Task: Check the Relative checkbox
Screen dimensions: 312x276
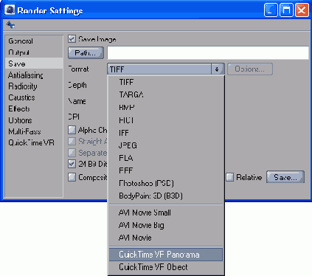Action: coord(229,177)
